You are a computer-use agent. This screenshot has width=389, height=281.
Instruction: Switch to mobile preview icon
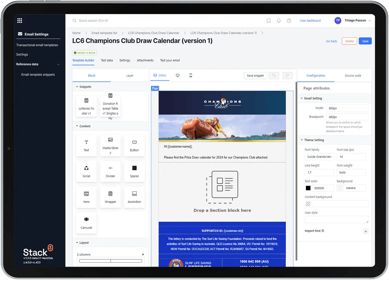pos(191,76)
